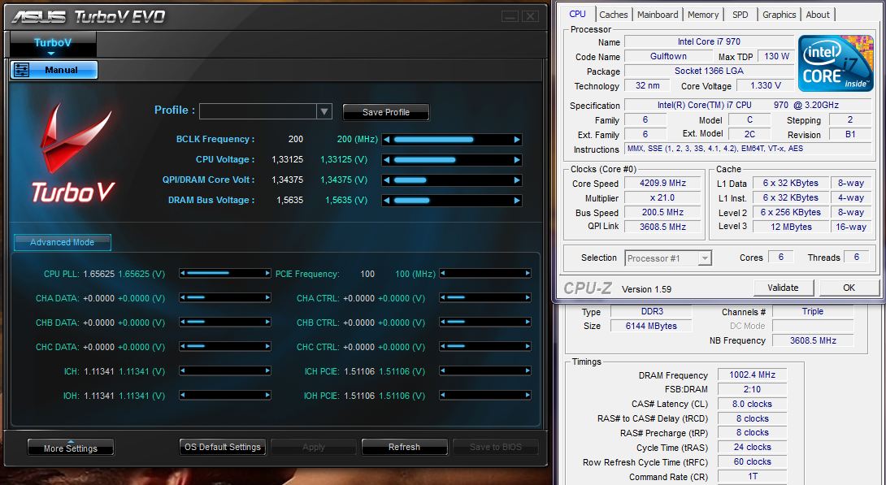Open the Processor #1 selection dropdown
This screenshot has height=485, width=886.
pyautogui.click(x=705, y=258)
